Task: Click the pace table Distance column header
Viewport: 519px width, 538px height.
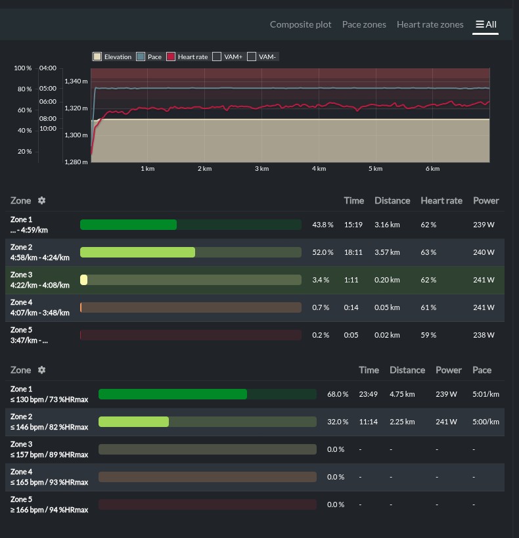Action: point(392,201)
